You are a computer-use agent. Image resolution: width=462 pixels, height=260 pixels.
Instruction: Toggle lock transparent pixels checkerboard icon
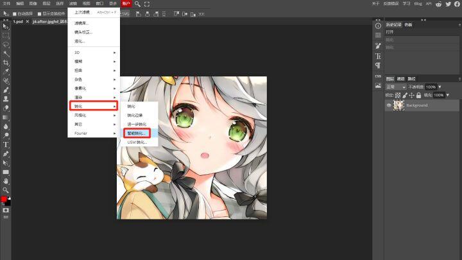click(x=398, y=95)
